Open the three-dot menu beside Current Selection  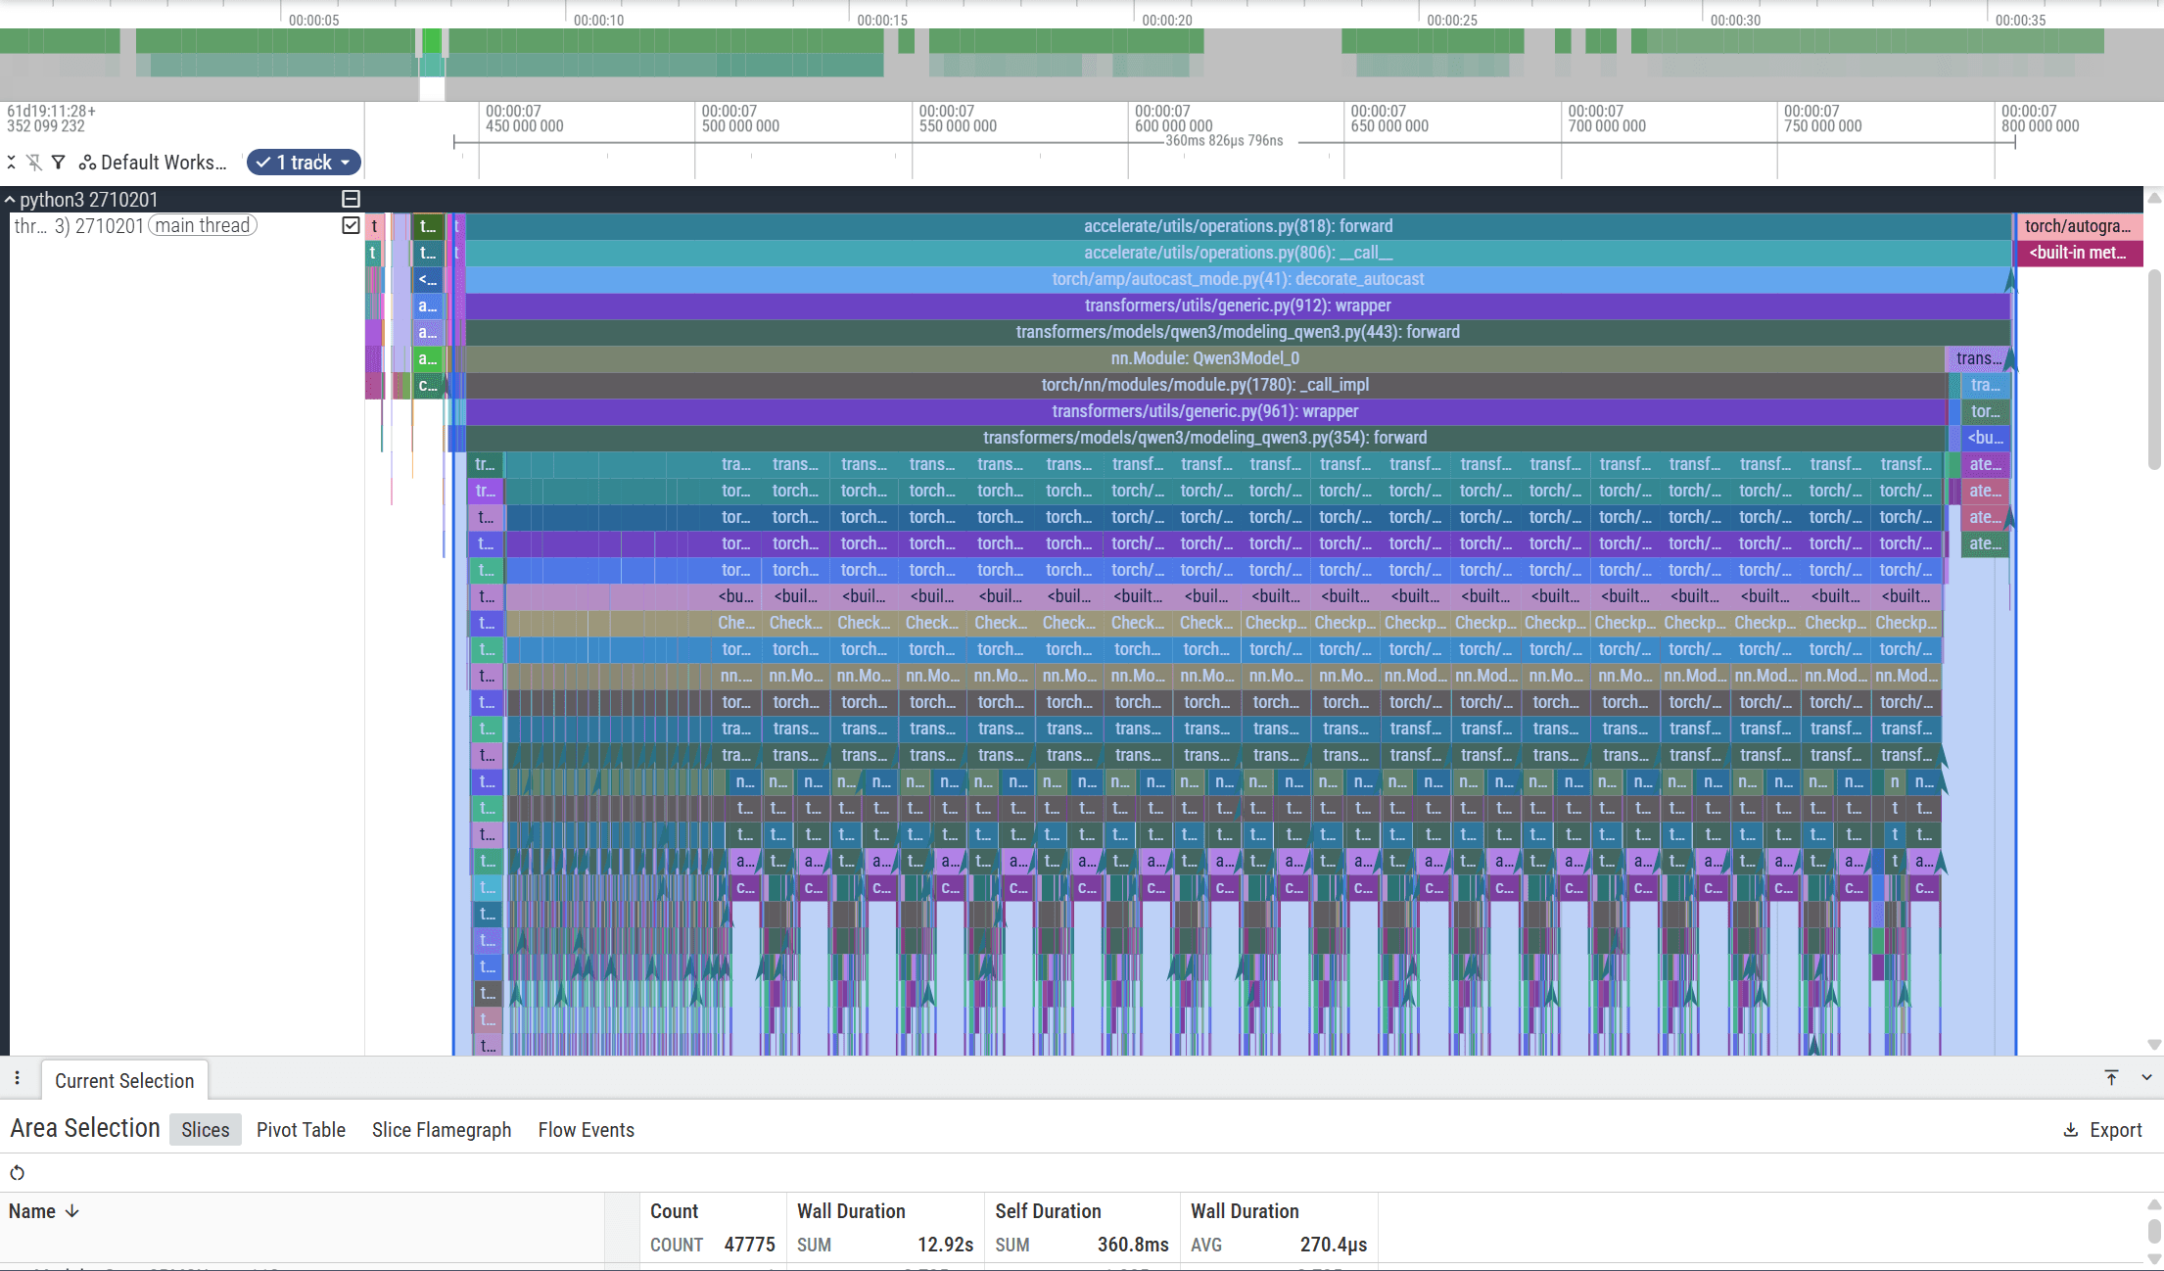(x=17, y=1078)
